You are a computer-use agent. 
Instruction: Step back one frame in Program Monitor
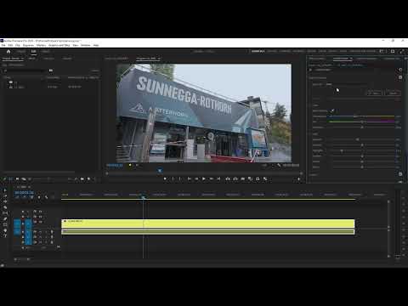[196, 178]
